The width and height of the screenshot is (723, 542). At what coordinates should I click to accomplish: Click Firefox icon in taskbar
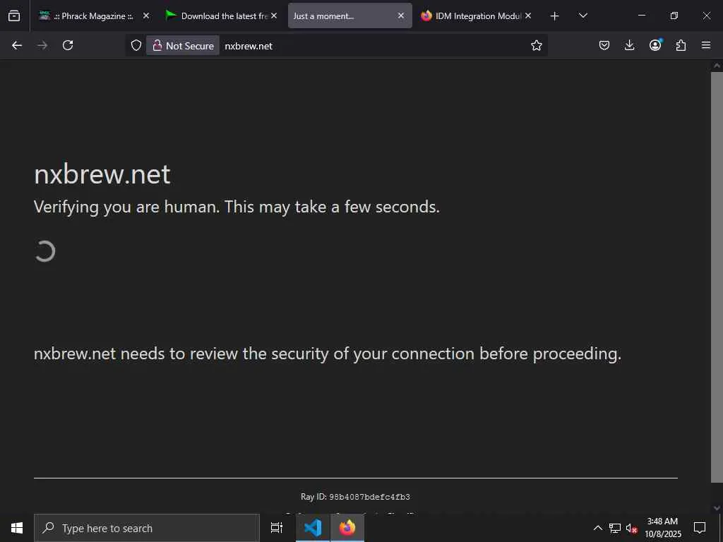(347, 528)
